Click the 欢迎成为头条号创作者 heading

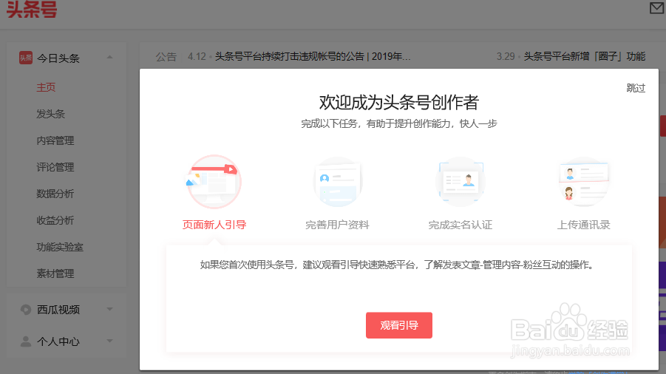tap(399, 102)
